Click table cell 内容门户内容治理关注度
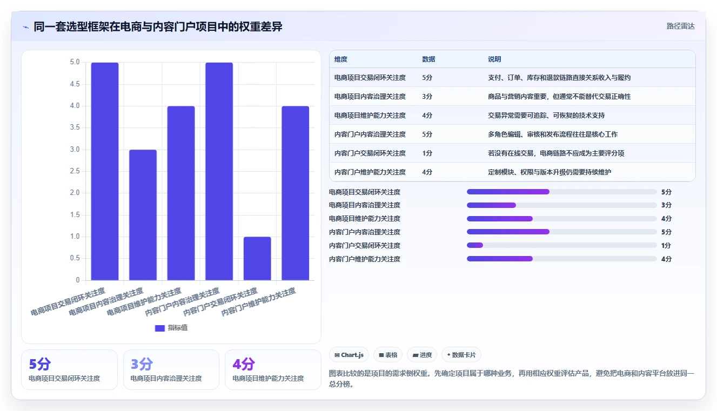 (370, 134)
